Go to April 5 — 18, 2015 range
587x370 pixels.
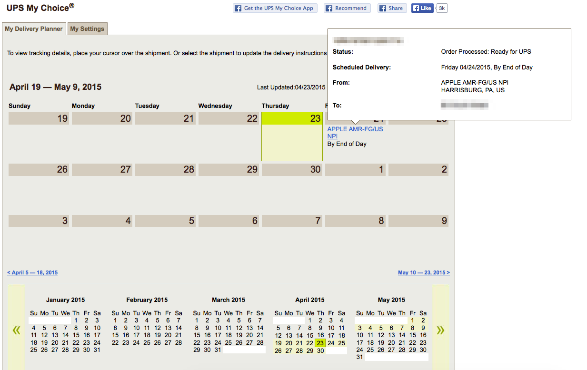point(32,273)
